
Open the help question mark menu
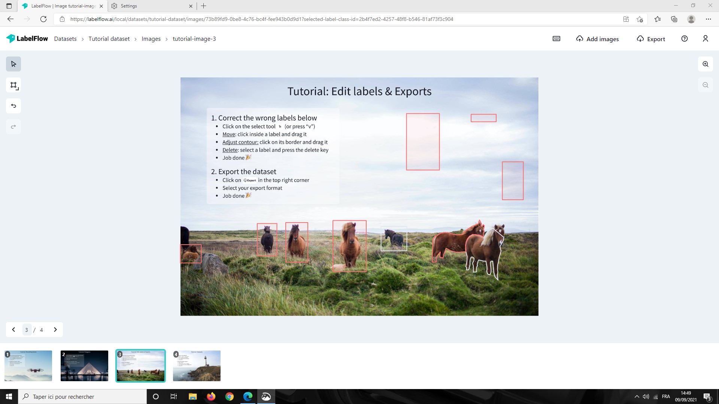click(x=685, y=39)
